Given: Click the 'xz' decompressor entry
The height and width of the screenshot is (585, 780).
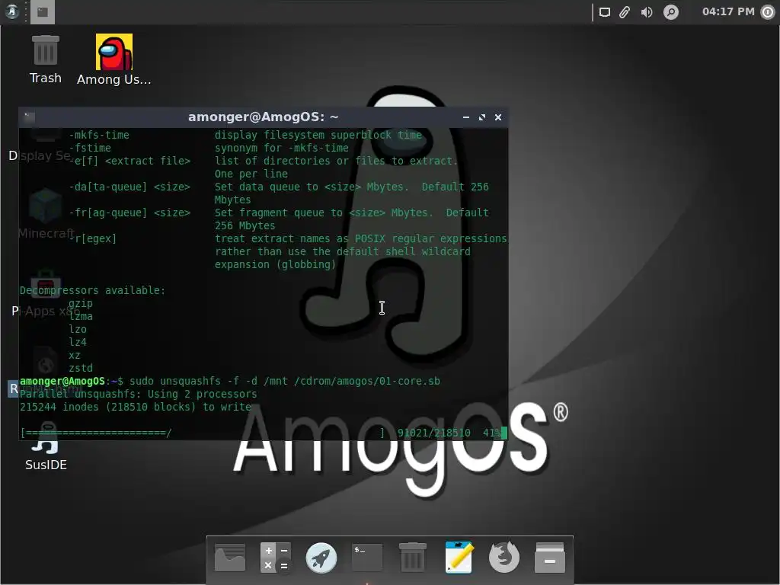Looking at the screenshot, I should coord(75,355).
